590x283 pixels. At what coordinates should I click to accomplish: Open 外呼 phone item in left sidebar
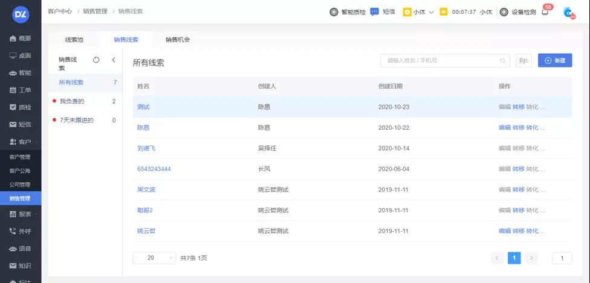[21, 231]
